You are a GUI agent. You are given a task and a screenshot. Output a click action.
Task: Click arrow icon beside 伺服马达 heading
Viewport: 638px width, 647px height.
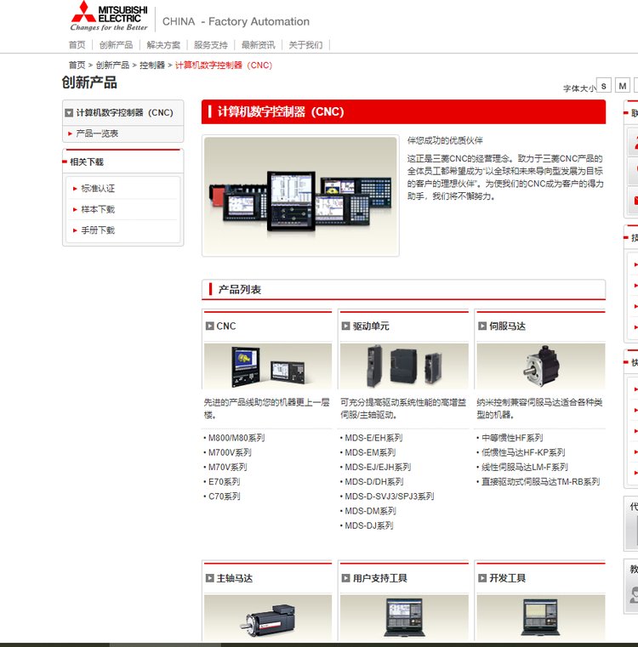(x=482, y=326)
